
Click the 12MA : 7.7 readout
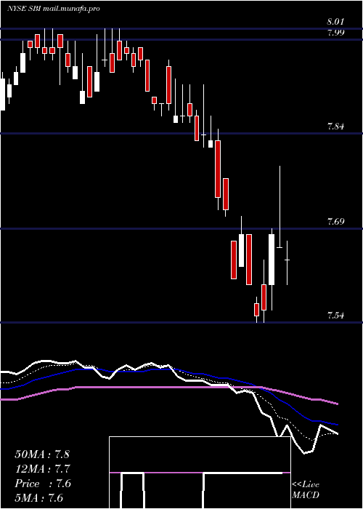(43, 469)
